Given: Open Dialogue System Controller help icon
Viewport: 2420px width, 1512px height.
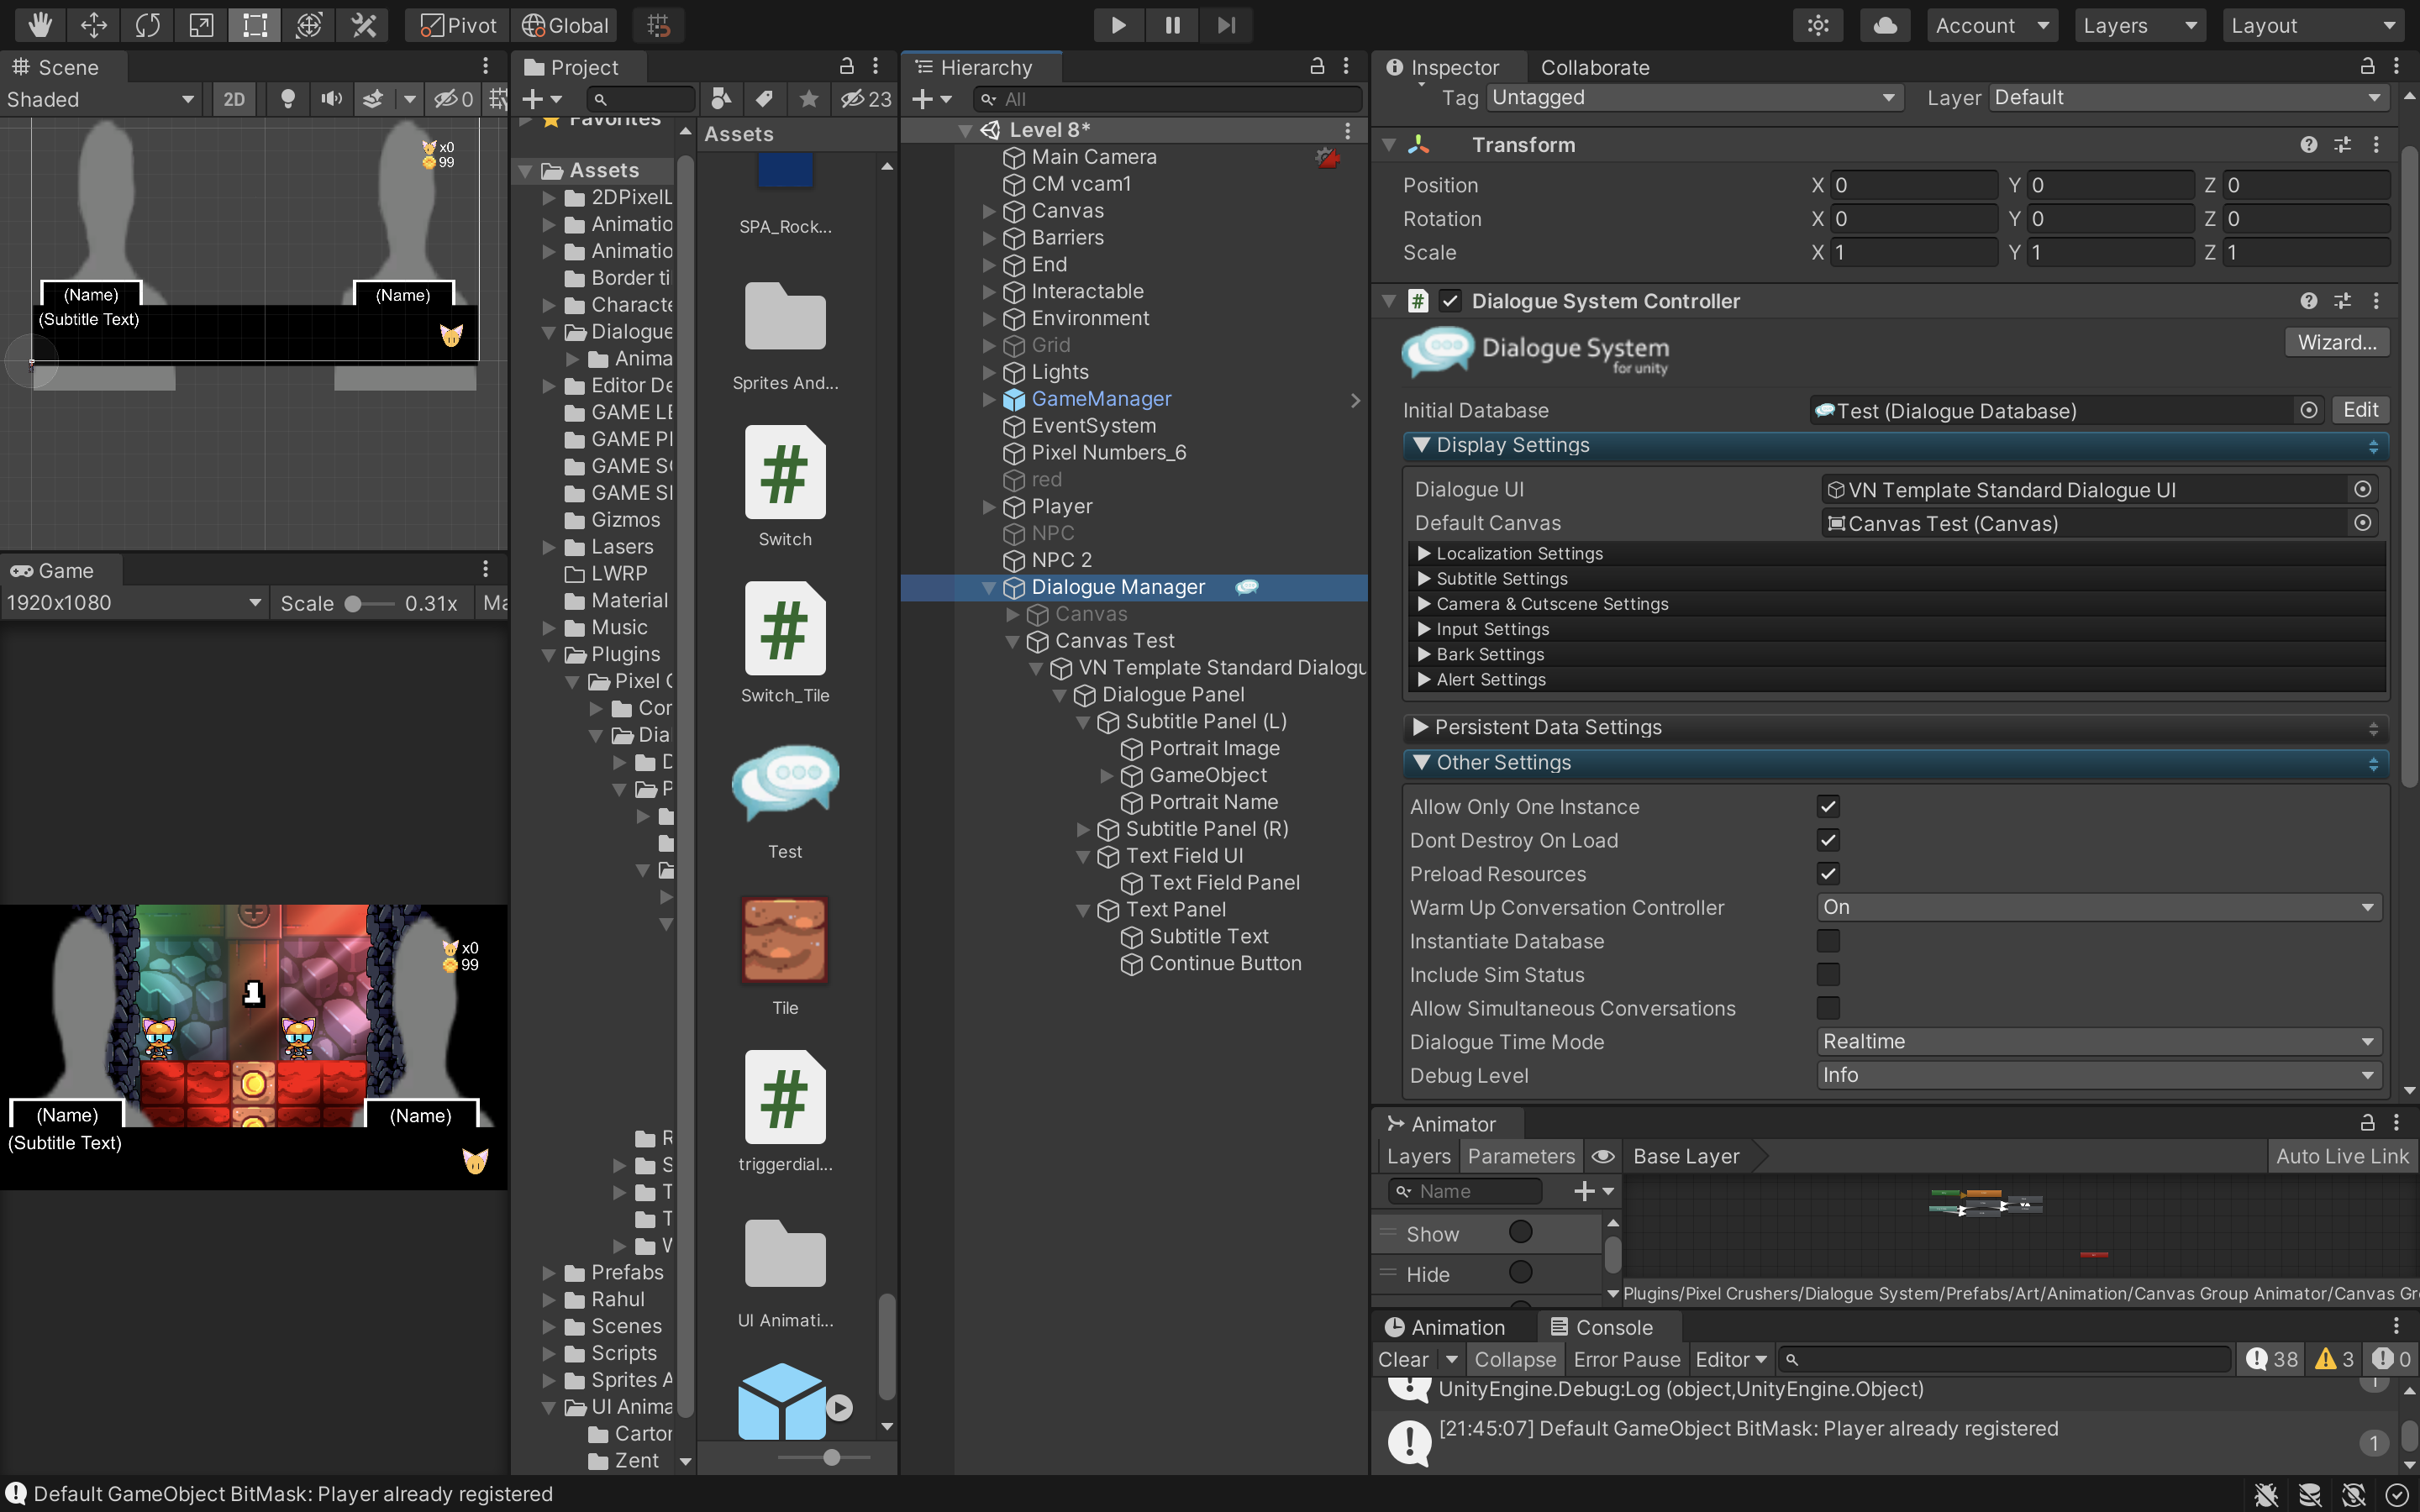Looking at the screenshot, I should click(2308, 301).
